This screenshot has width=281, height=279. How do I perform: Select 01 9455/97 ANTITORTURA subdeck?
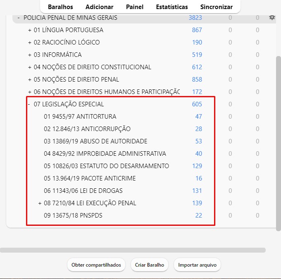80,117
